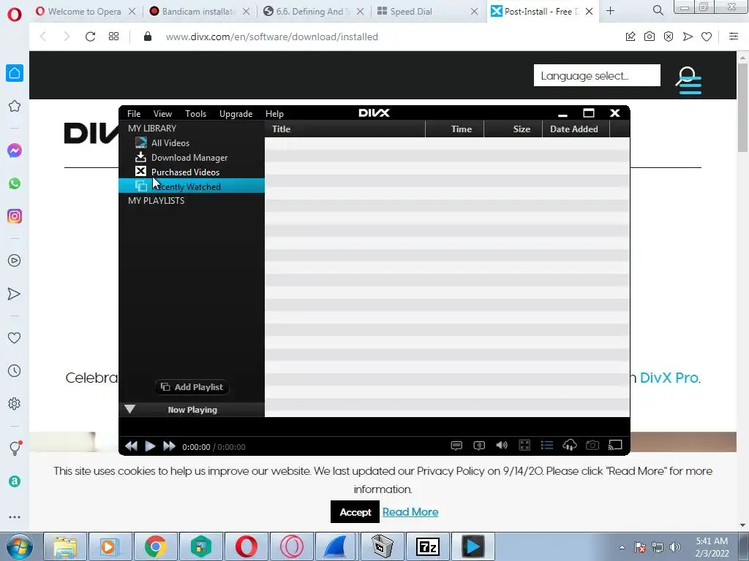The width and height of the screenshot is (749, 561).
Task: Open the subtitles icon in player controls
Action: coord(456,446)
